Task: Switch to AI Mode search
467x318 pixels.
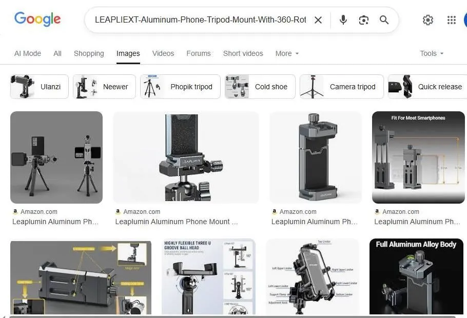Action: pyautogui.click(x=27, y=53)
